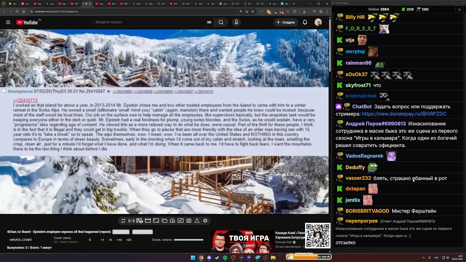Viewport: 466px width, 262px height.
Task: Open the Windows Start button
Action: [x=193, y=258]
